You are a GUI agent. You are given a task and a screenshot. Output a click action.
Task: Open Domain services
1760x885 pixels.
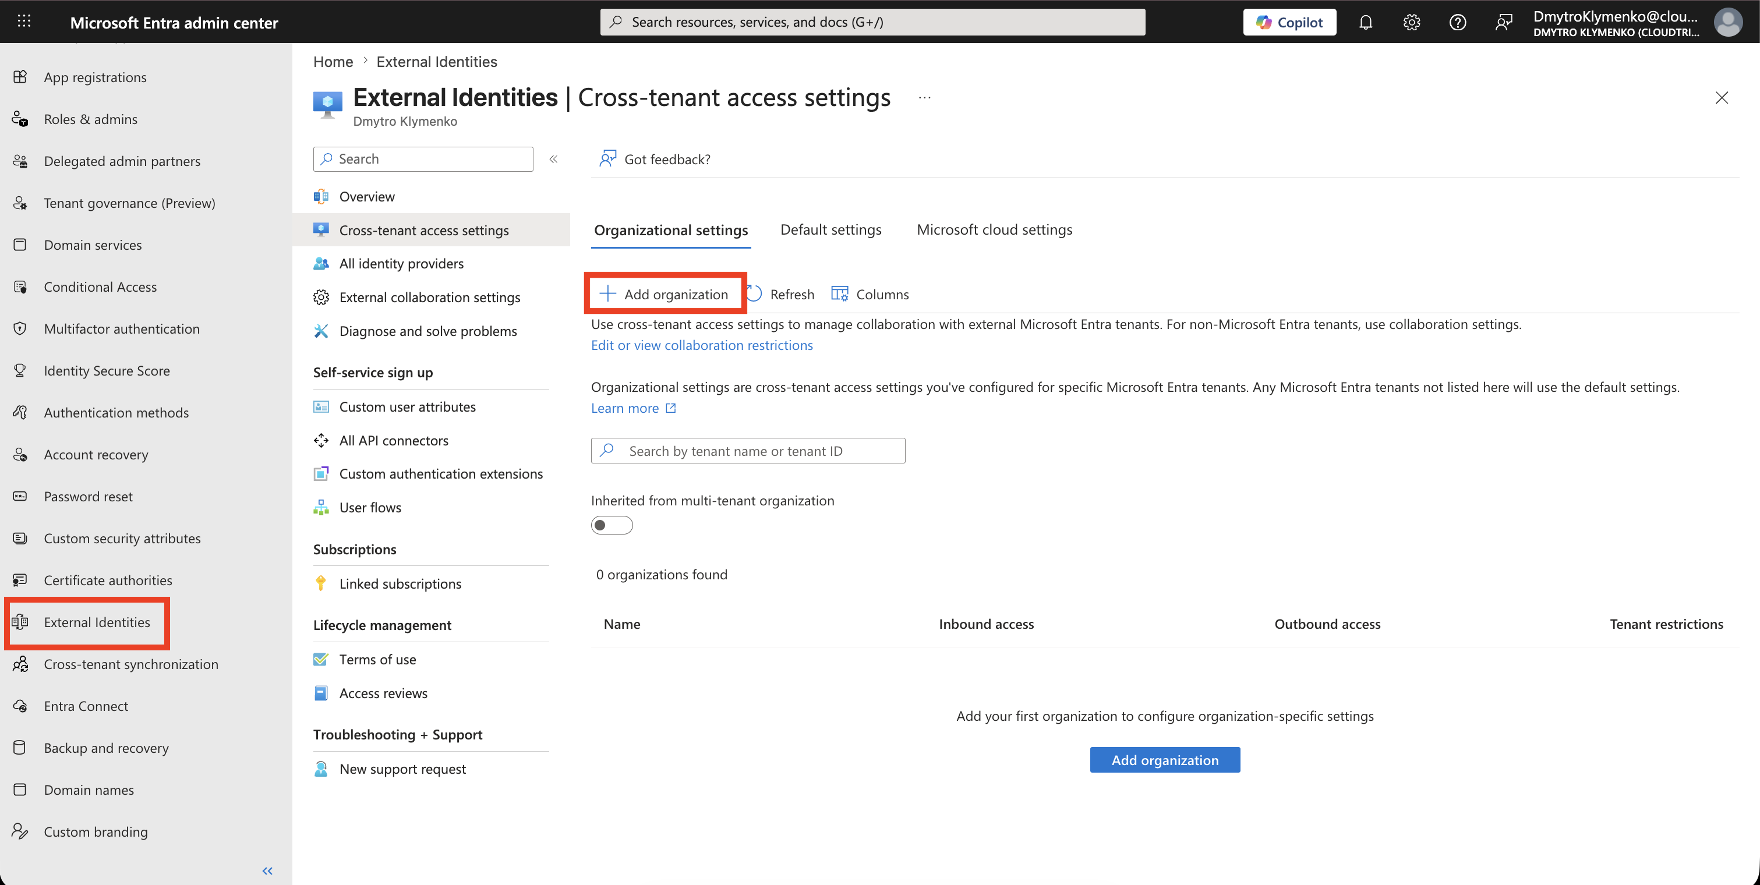click(x=92, y=245)
